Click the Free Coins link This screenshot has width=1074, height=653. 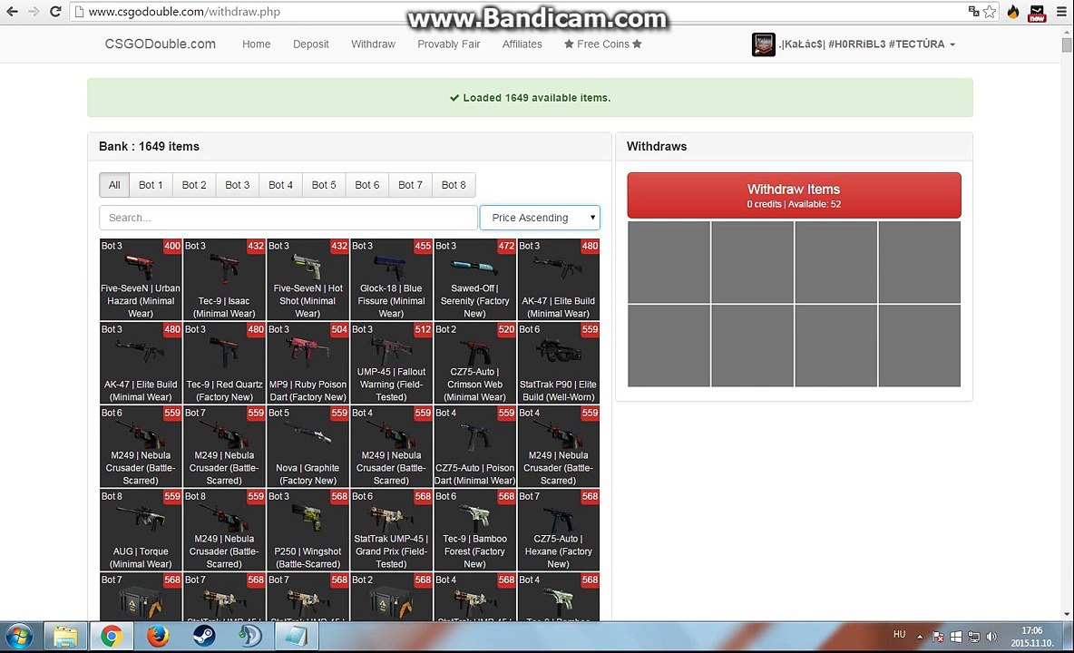(602, 44)
